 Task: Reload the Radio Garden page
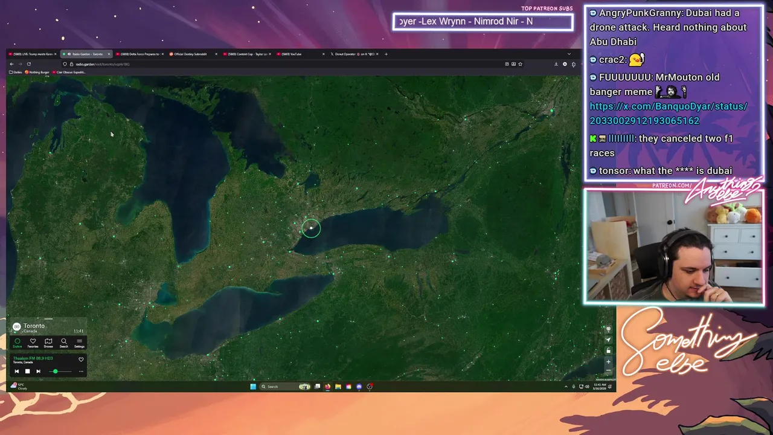click(28, 64)
